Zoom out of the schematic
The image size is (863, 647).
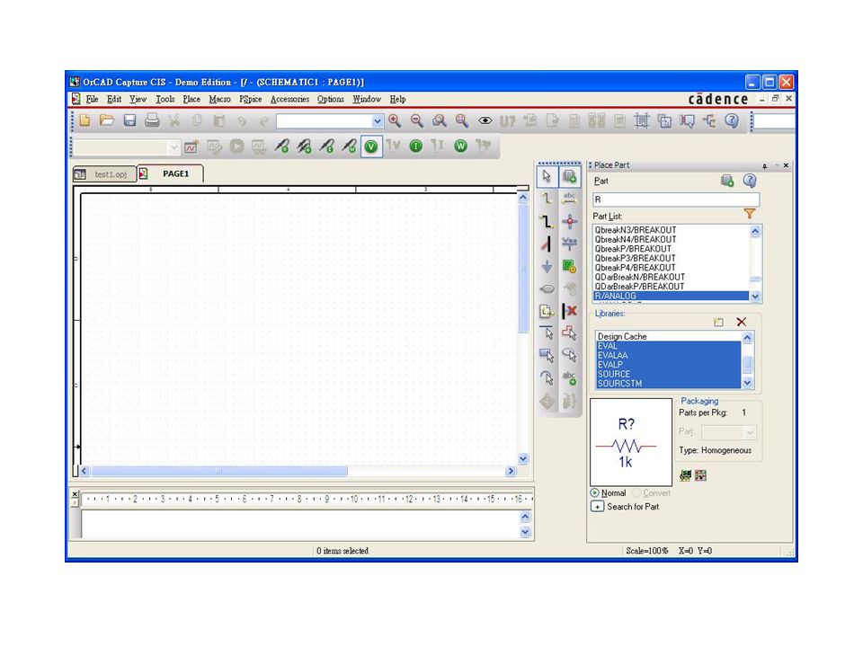point(417,121)
